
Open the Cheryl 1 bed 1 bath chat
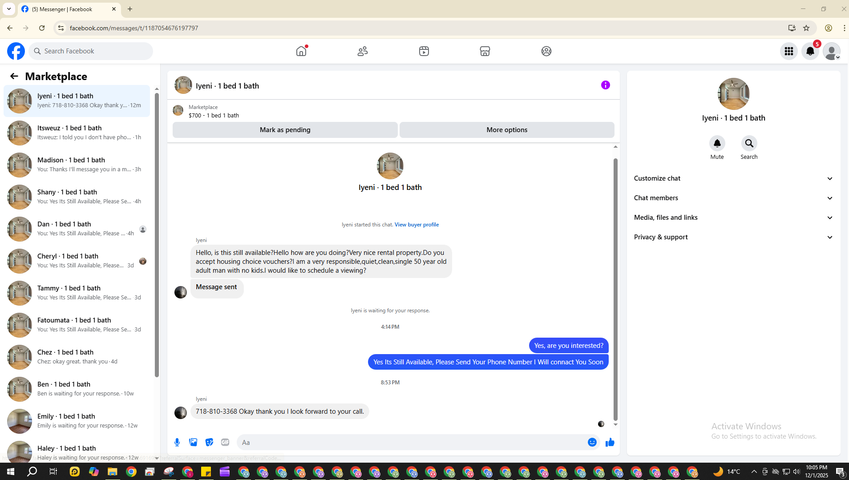pyautogui.click(x=77, y=261)
